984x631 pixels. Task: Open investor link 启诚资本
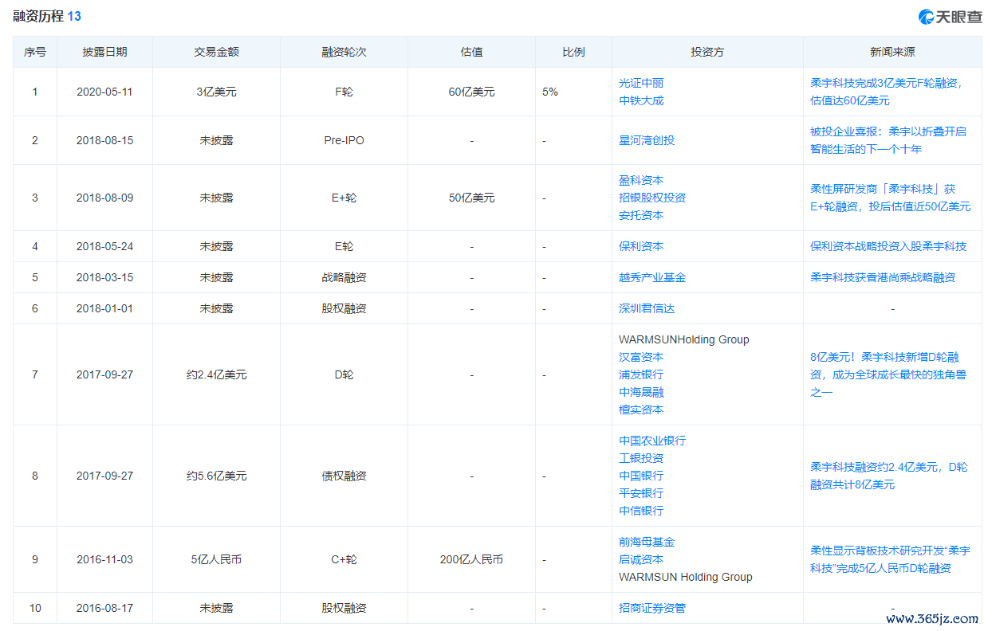[641, 559]
